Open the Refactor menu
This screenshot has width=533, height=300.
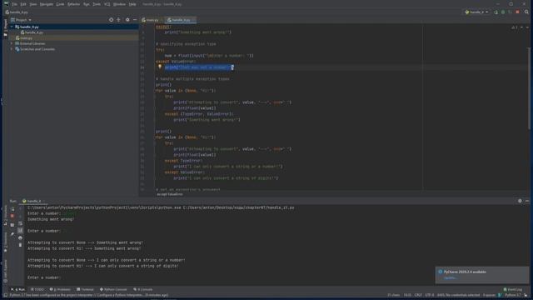tap(73, 4)
